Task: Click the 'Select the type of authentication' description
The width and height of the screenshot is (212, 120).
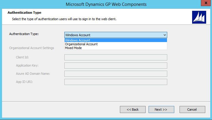Action: click(x=64, y=19)
